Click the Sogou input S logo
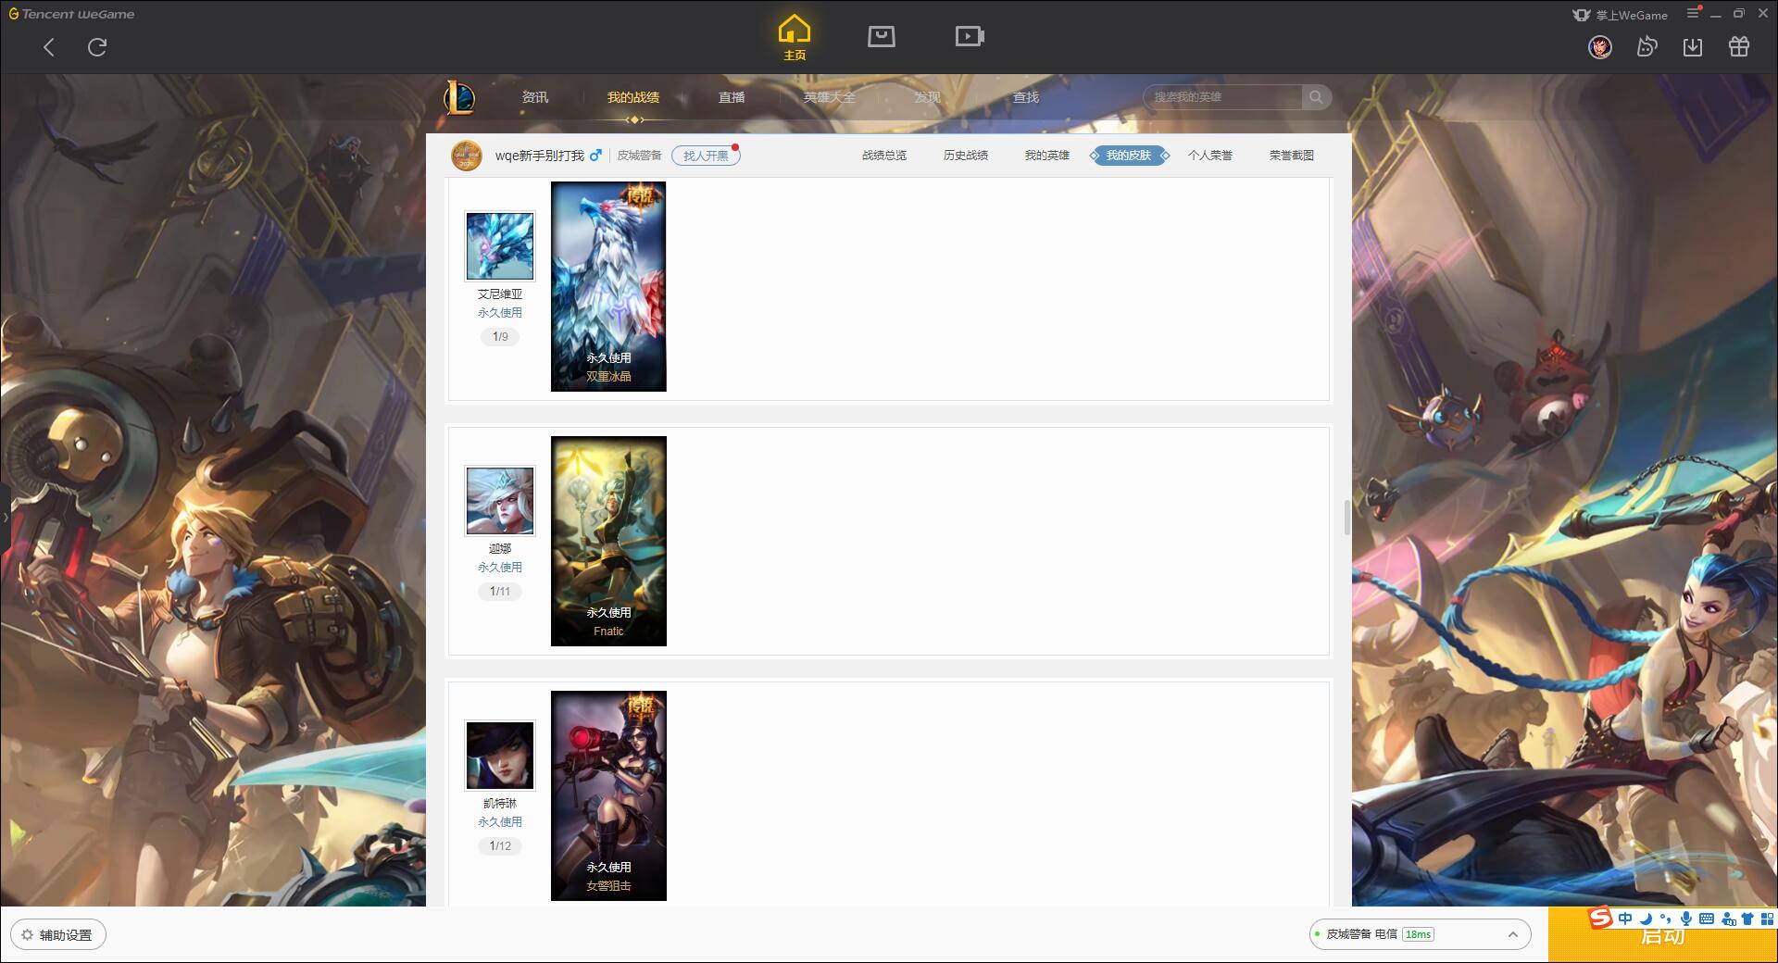 click(x=1600, y=919)
